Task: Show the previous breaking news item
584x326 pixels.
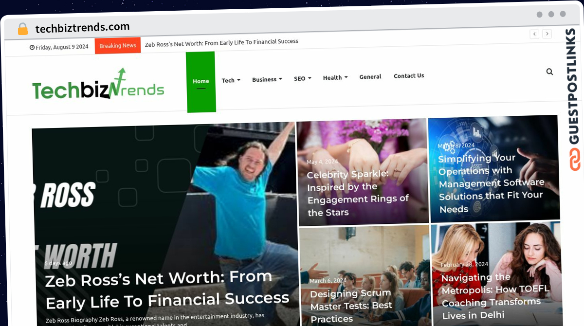Action: (534, 34)
